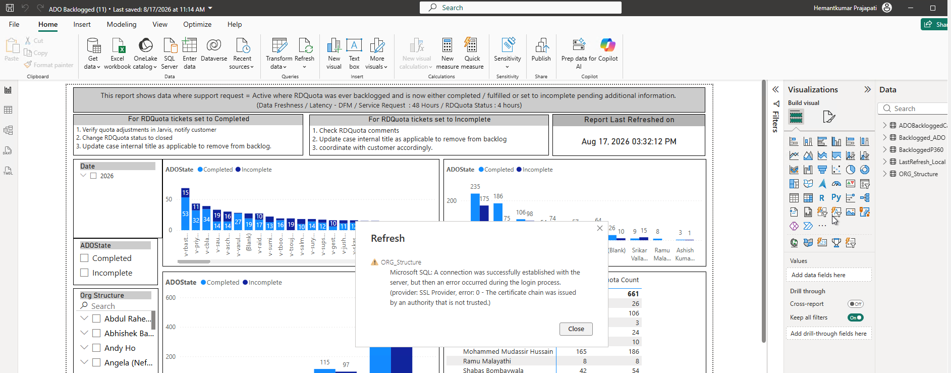Tick the Incomplete ADOState checkbox
This screenshot has height=373, width=951.
pyautogui.click(x=84, y=273)
